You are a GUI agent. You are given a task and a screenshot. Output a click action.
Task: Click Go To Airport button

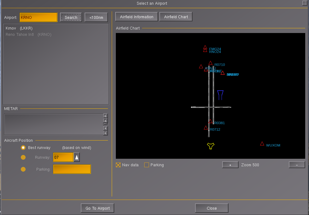click(98, 208)
